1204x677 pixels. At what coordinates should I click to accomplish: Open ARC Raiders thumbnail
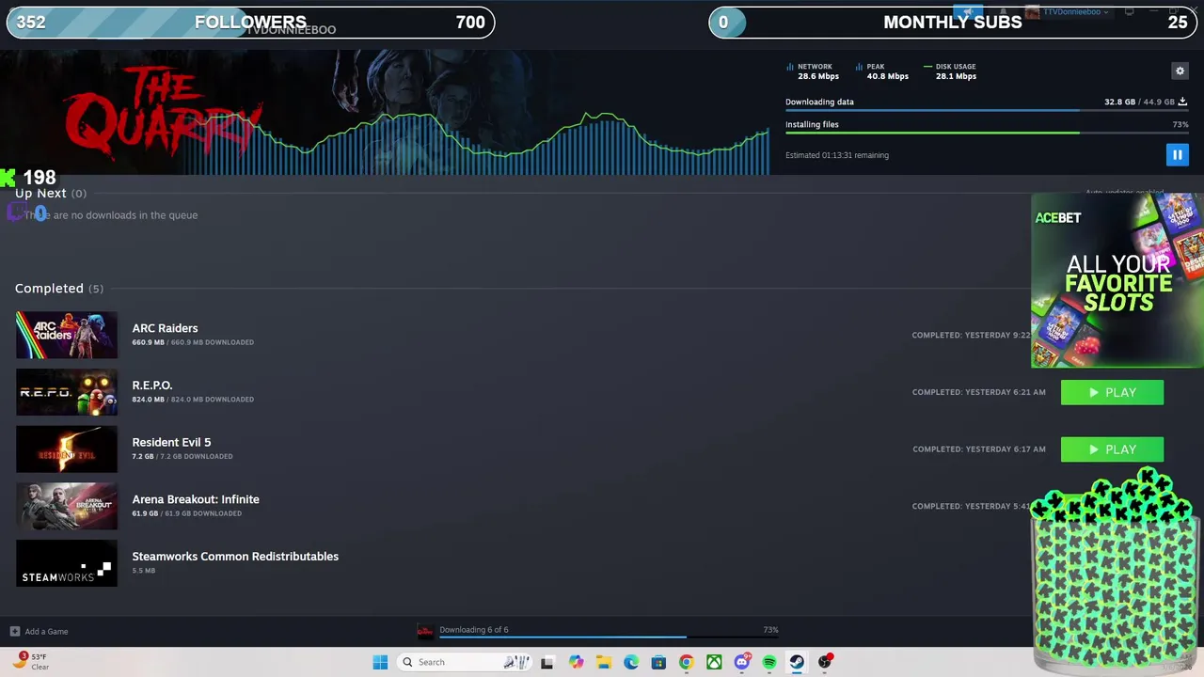(67, 335)
